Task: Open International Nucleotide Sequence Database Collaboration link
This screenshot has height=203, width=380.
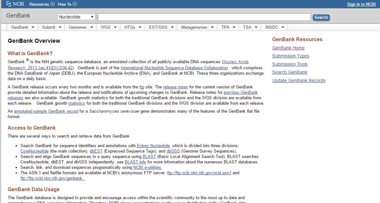Action: click(174, 68)
